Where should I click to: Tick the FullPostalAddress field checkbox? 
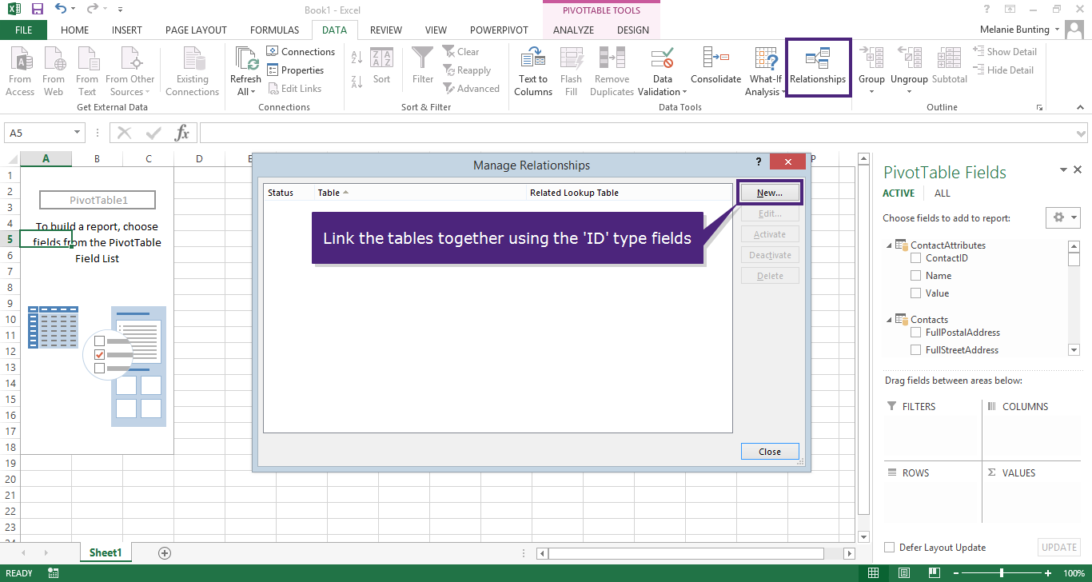coord(916,333)
